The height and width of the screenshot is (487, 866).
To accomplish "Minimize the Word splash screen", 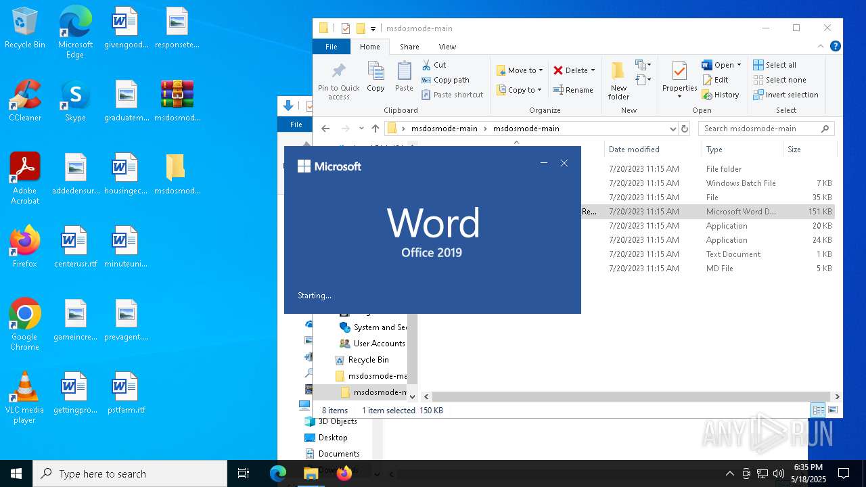I will tap(543, 163).
